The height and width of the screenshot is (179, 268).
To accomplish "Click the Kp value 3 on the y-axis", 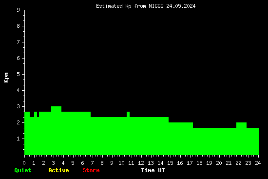I will pos(19,106).
